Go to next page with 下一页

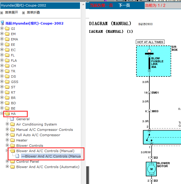[x=124, y=5]
